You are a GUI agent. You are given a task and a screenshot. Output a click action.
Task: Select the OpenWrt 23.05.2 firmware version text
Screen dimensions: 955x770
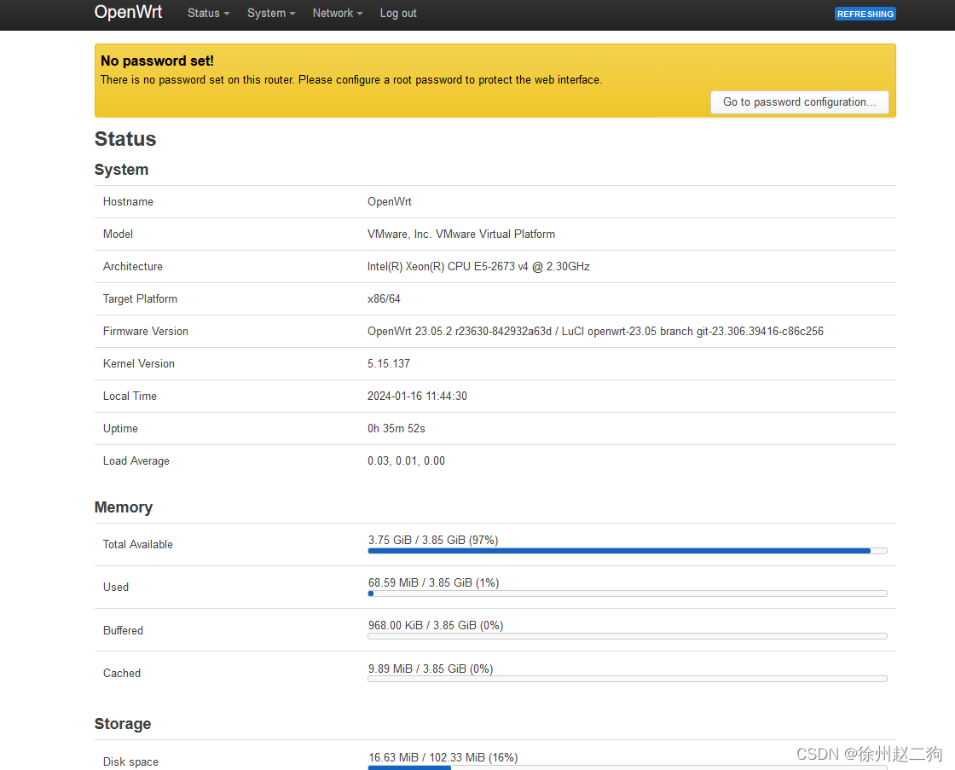click(595, 331)
